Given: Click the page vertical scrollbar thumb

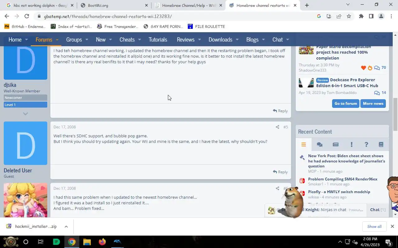Looking at the screenshot, I should 395,114.
